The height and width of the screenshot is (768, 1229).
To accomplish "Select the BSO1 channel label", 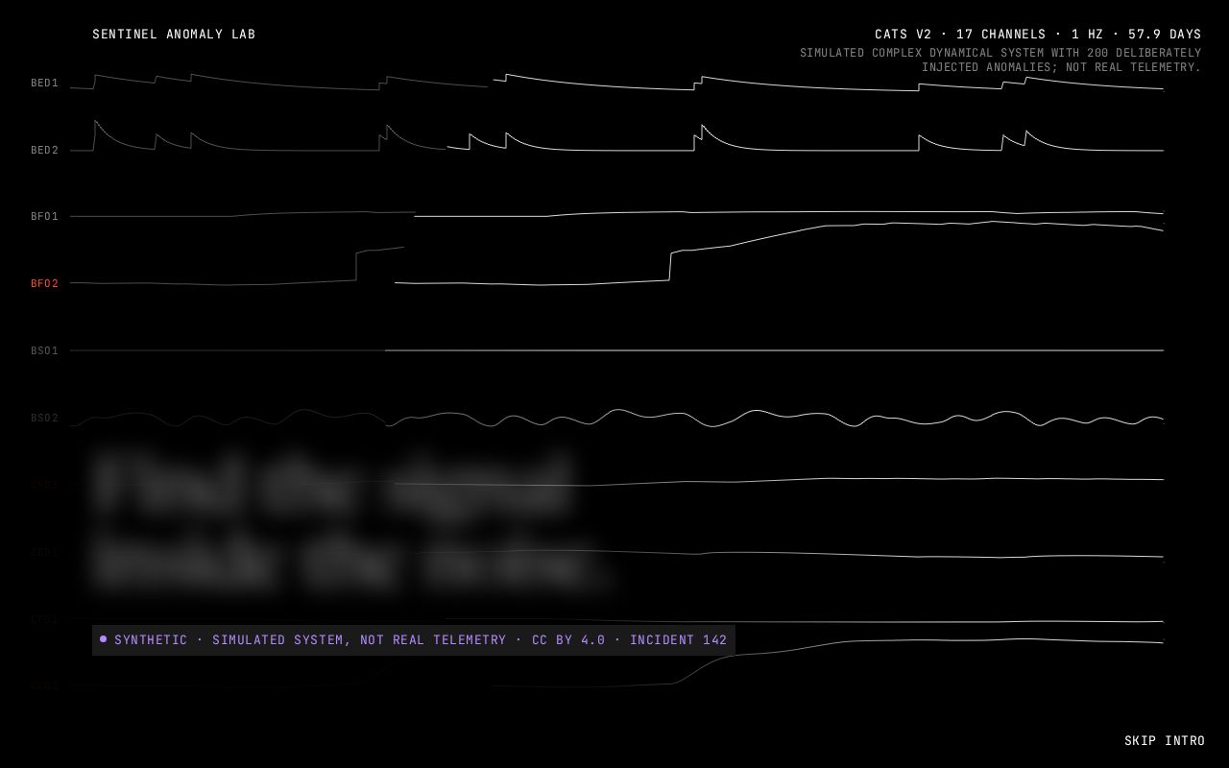I will (x=44, y=351).
